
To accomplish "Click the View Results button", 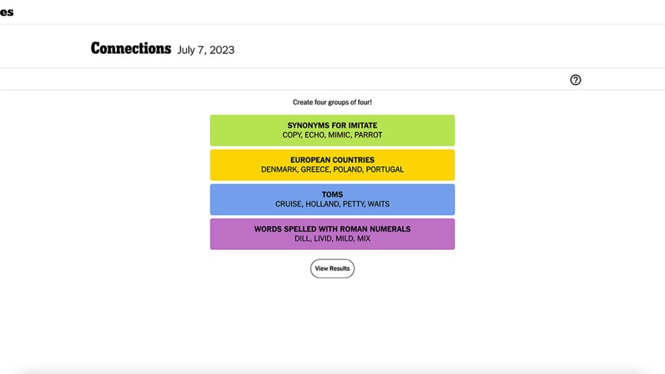I will [x=332, y=268].
